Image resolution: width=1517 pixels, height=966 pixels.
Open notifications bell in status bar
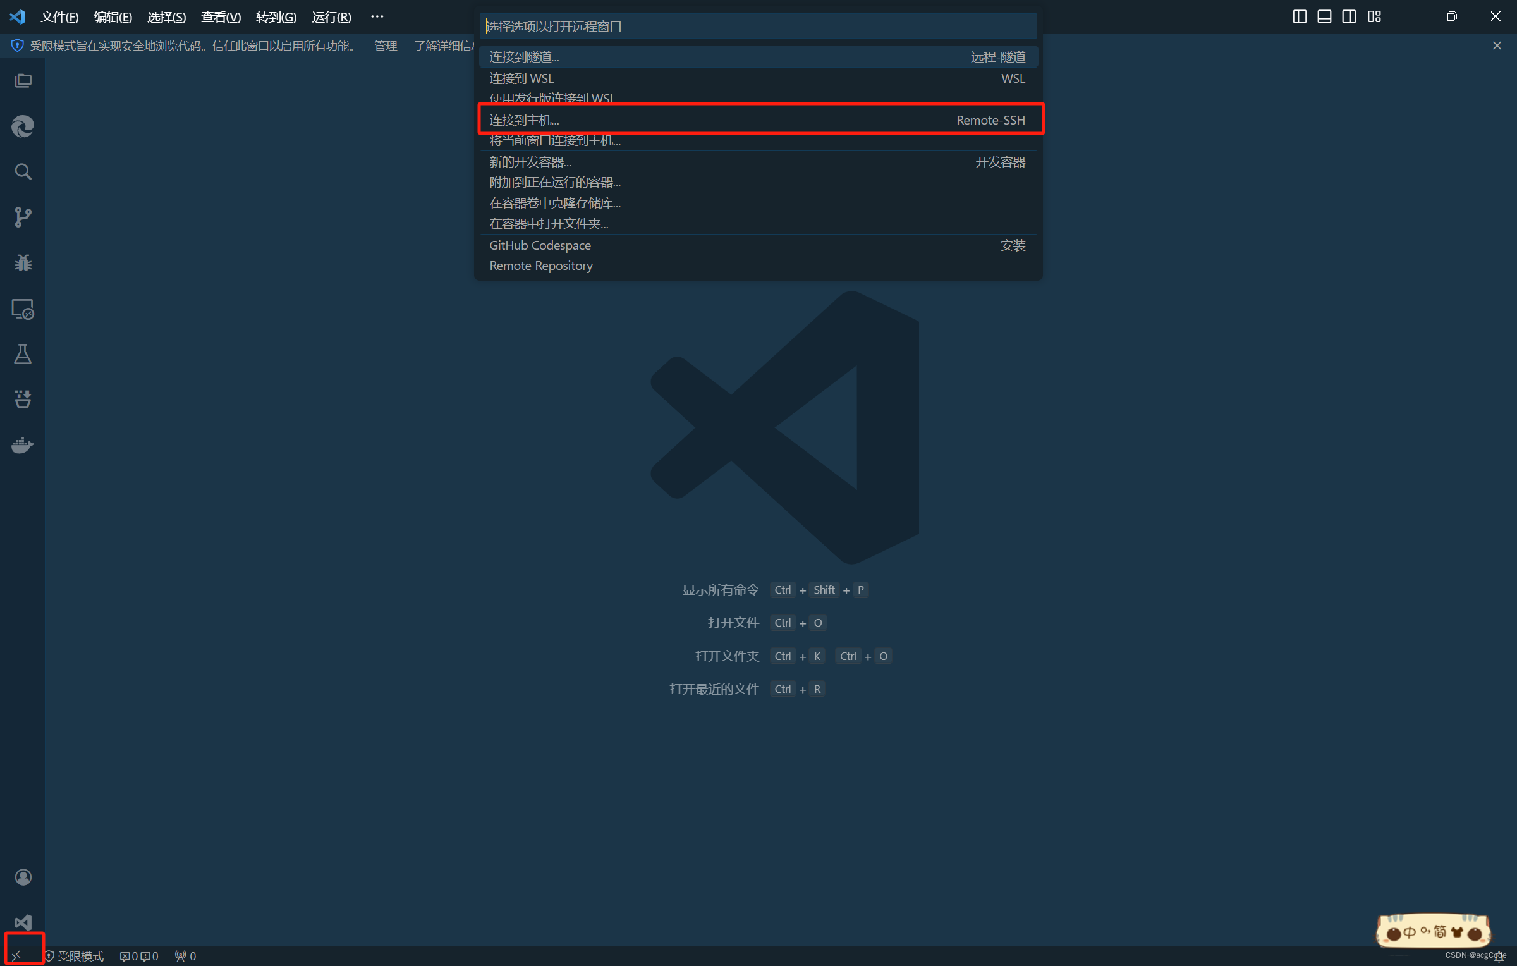coord(1499,957)
